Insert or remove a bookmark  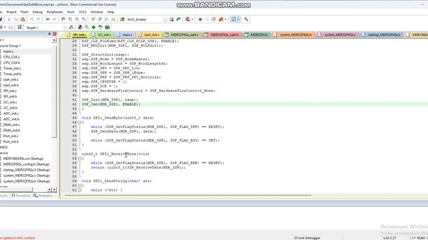tap(64, 19)
